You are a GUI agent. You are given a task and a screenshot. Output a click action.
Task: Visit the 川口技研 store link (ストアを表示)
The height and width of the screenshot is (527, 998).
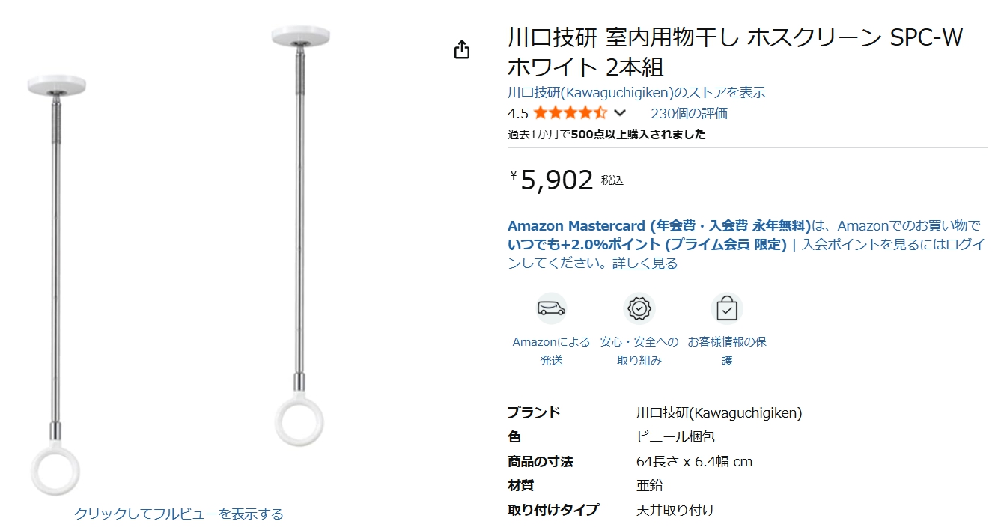(636, 93)
